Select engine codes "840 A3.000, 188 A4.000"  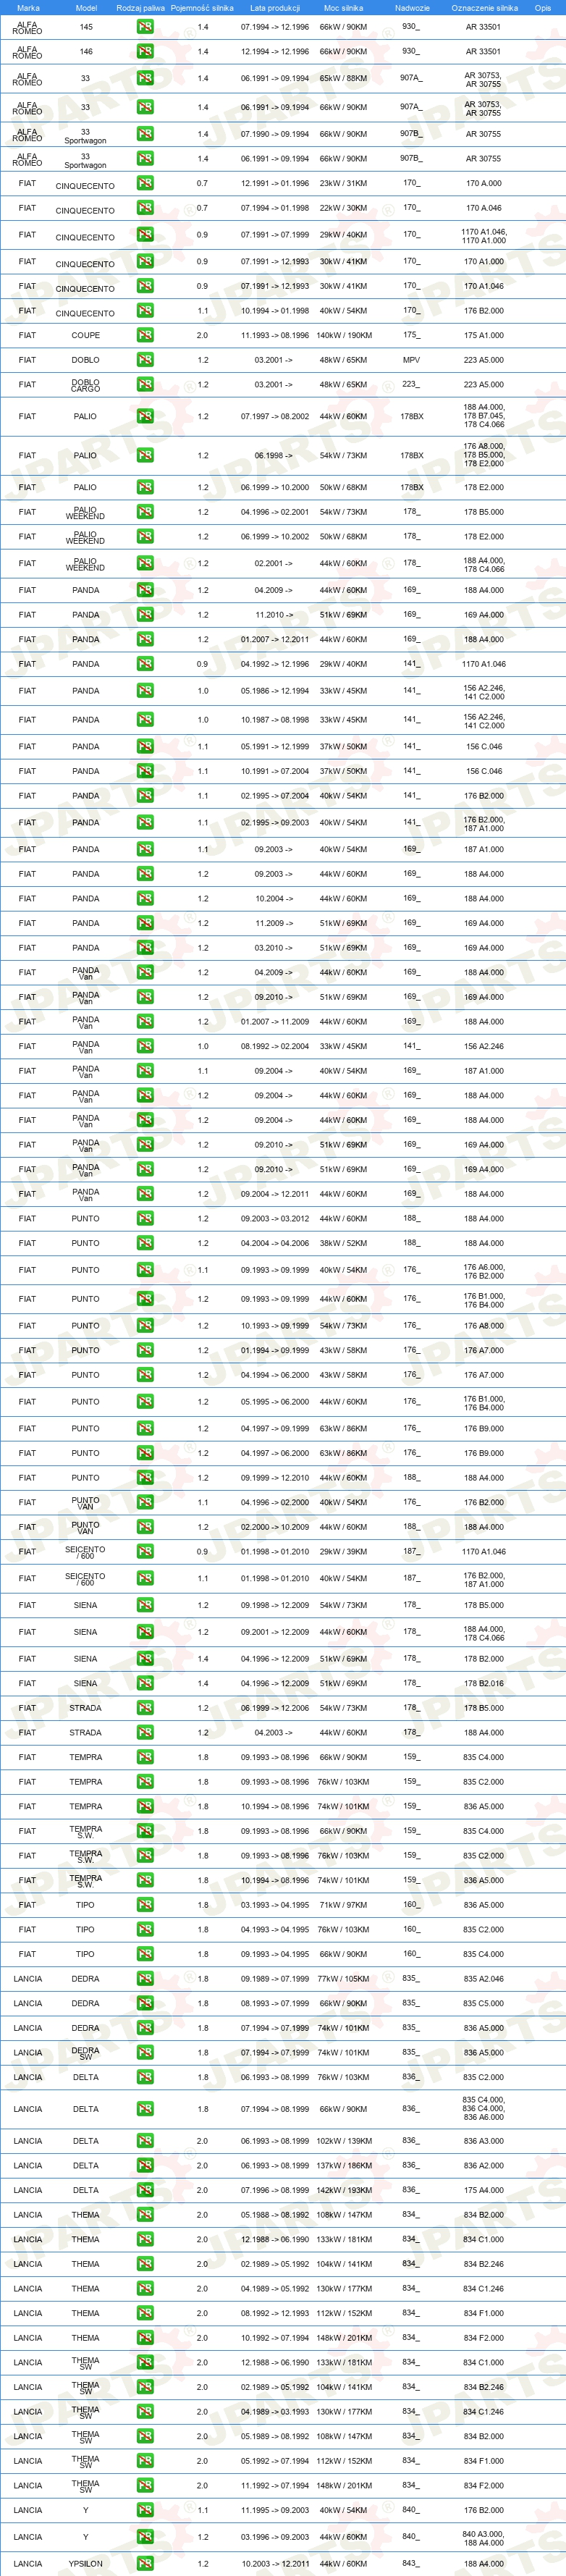484,2537
